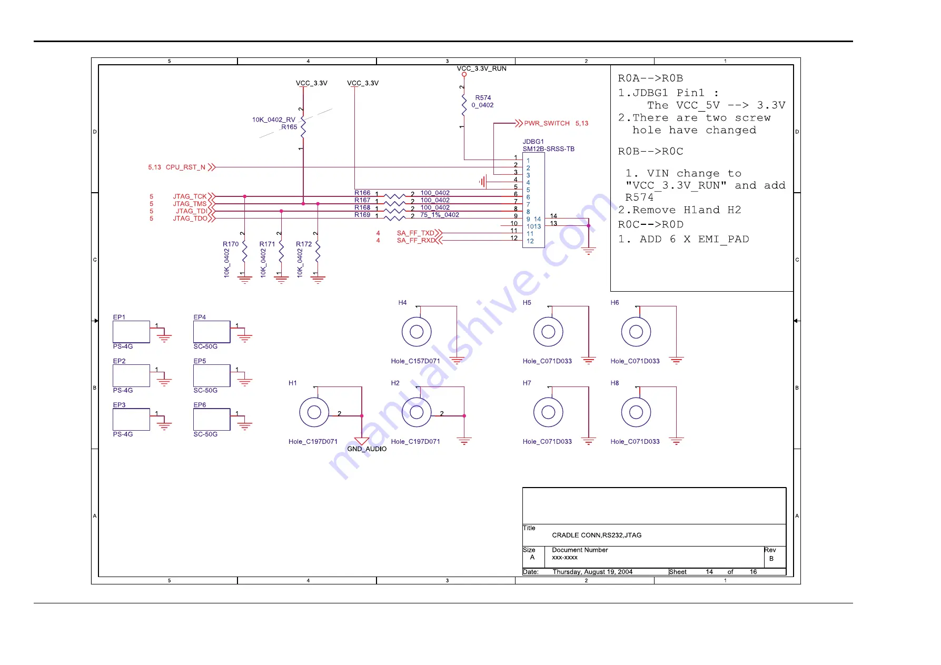Click the R0B-->R0C revision note heading

(651, 152)
